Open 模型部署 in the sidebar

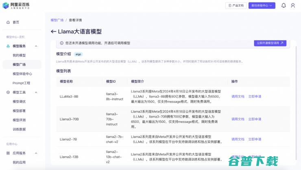[x=19, y=111]
